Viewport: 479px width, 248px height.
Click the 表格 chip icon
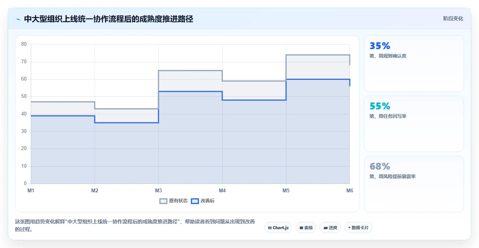click(x=301, y=228)
